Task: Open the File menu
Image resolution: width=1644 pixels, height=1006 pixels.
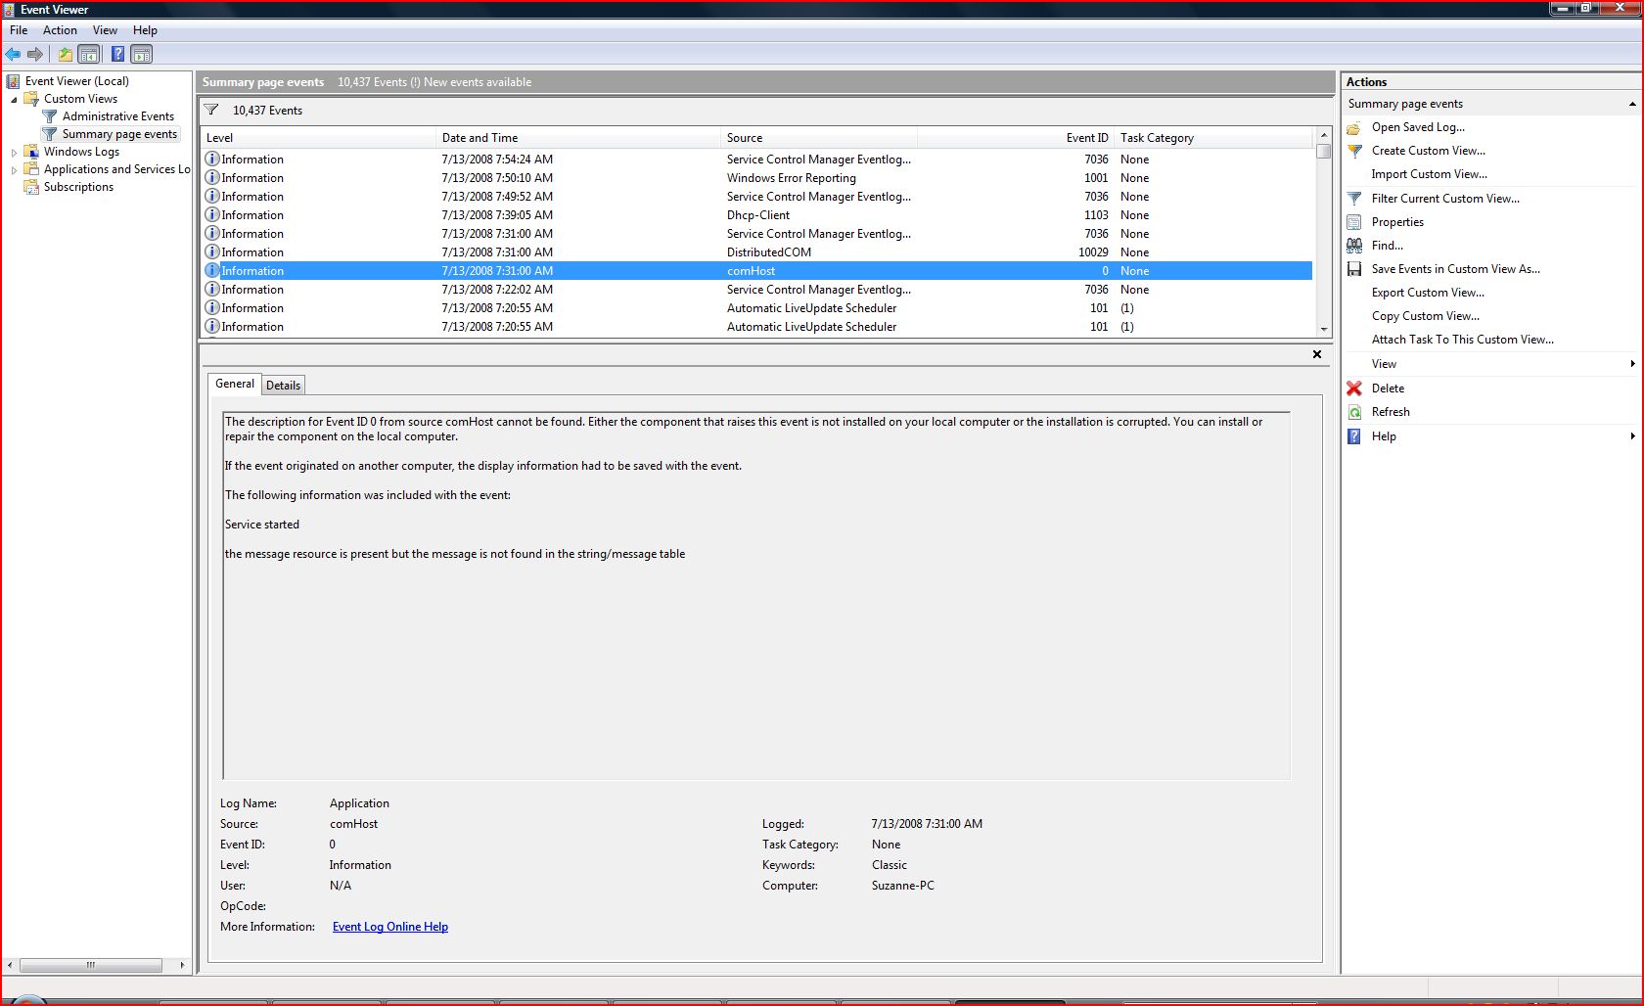Action: pos(19,30)
